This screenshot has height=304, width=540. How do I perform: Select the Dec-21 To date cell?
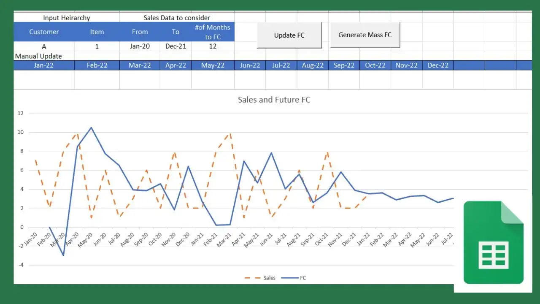[x=175, y=46]
